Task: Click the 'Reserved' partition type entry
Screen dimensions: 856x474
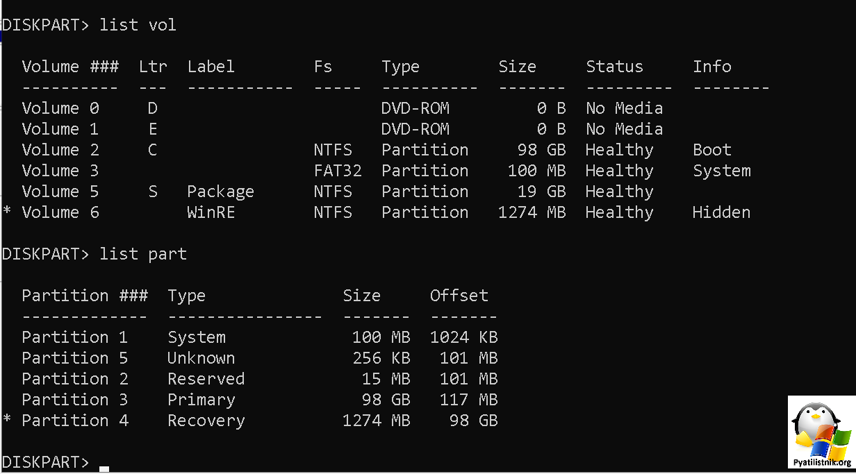Action: click(x=206, y=379)
